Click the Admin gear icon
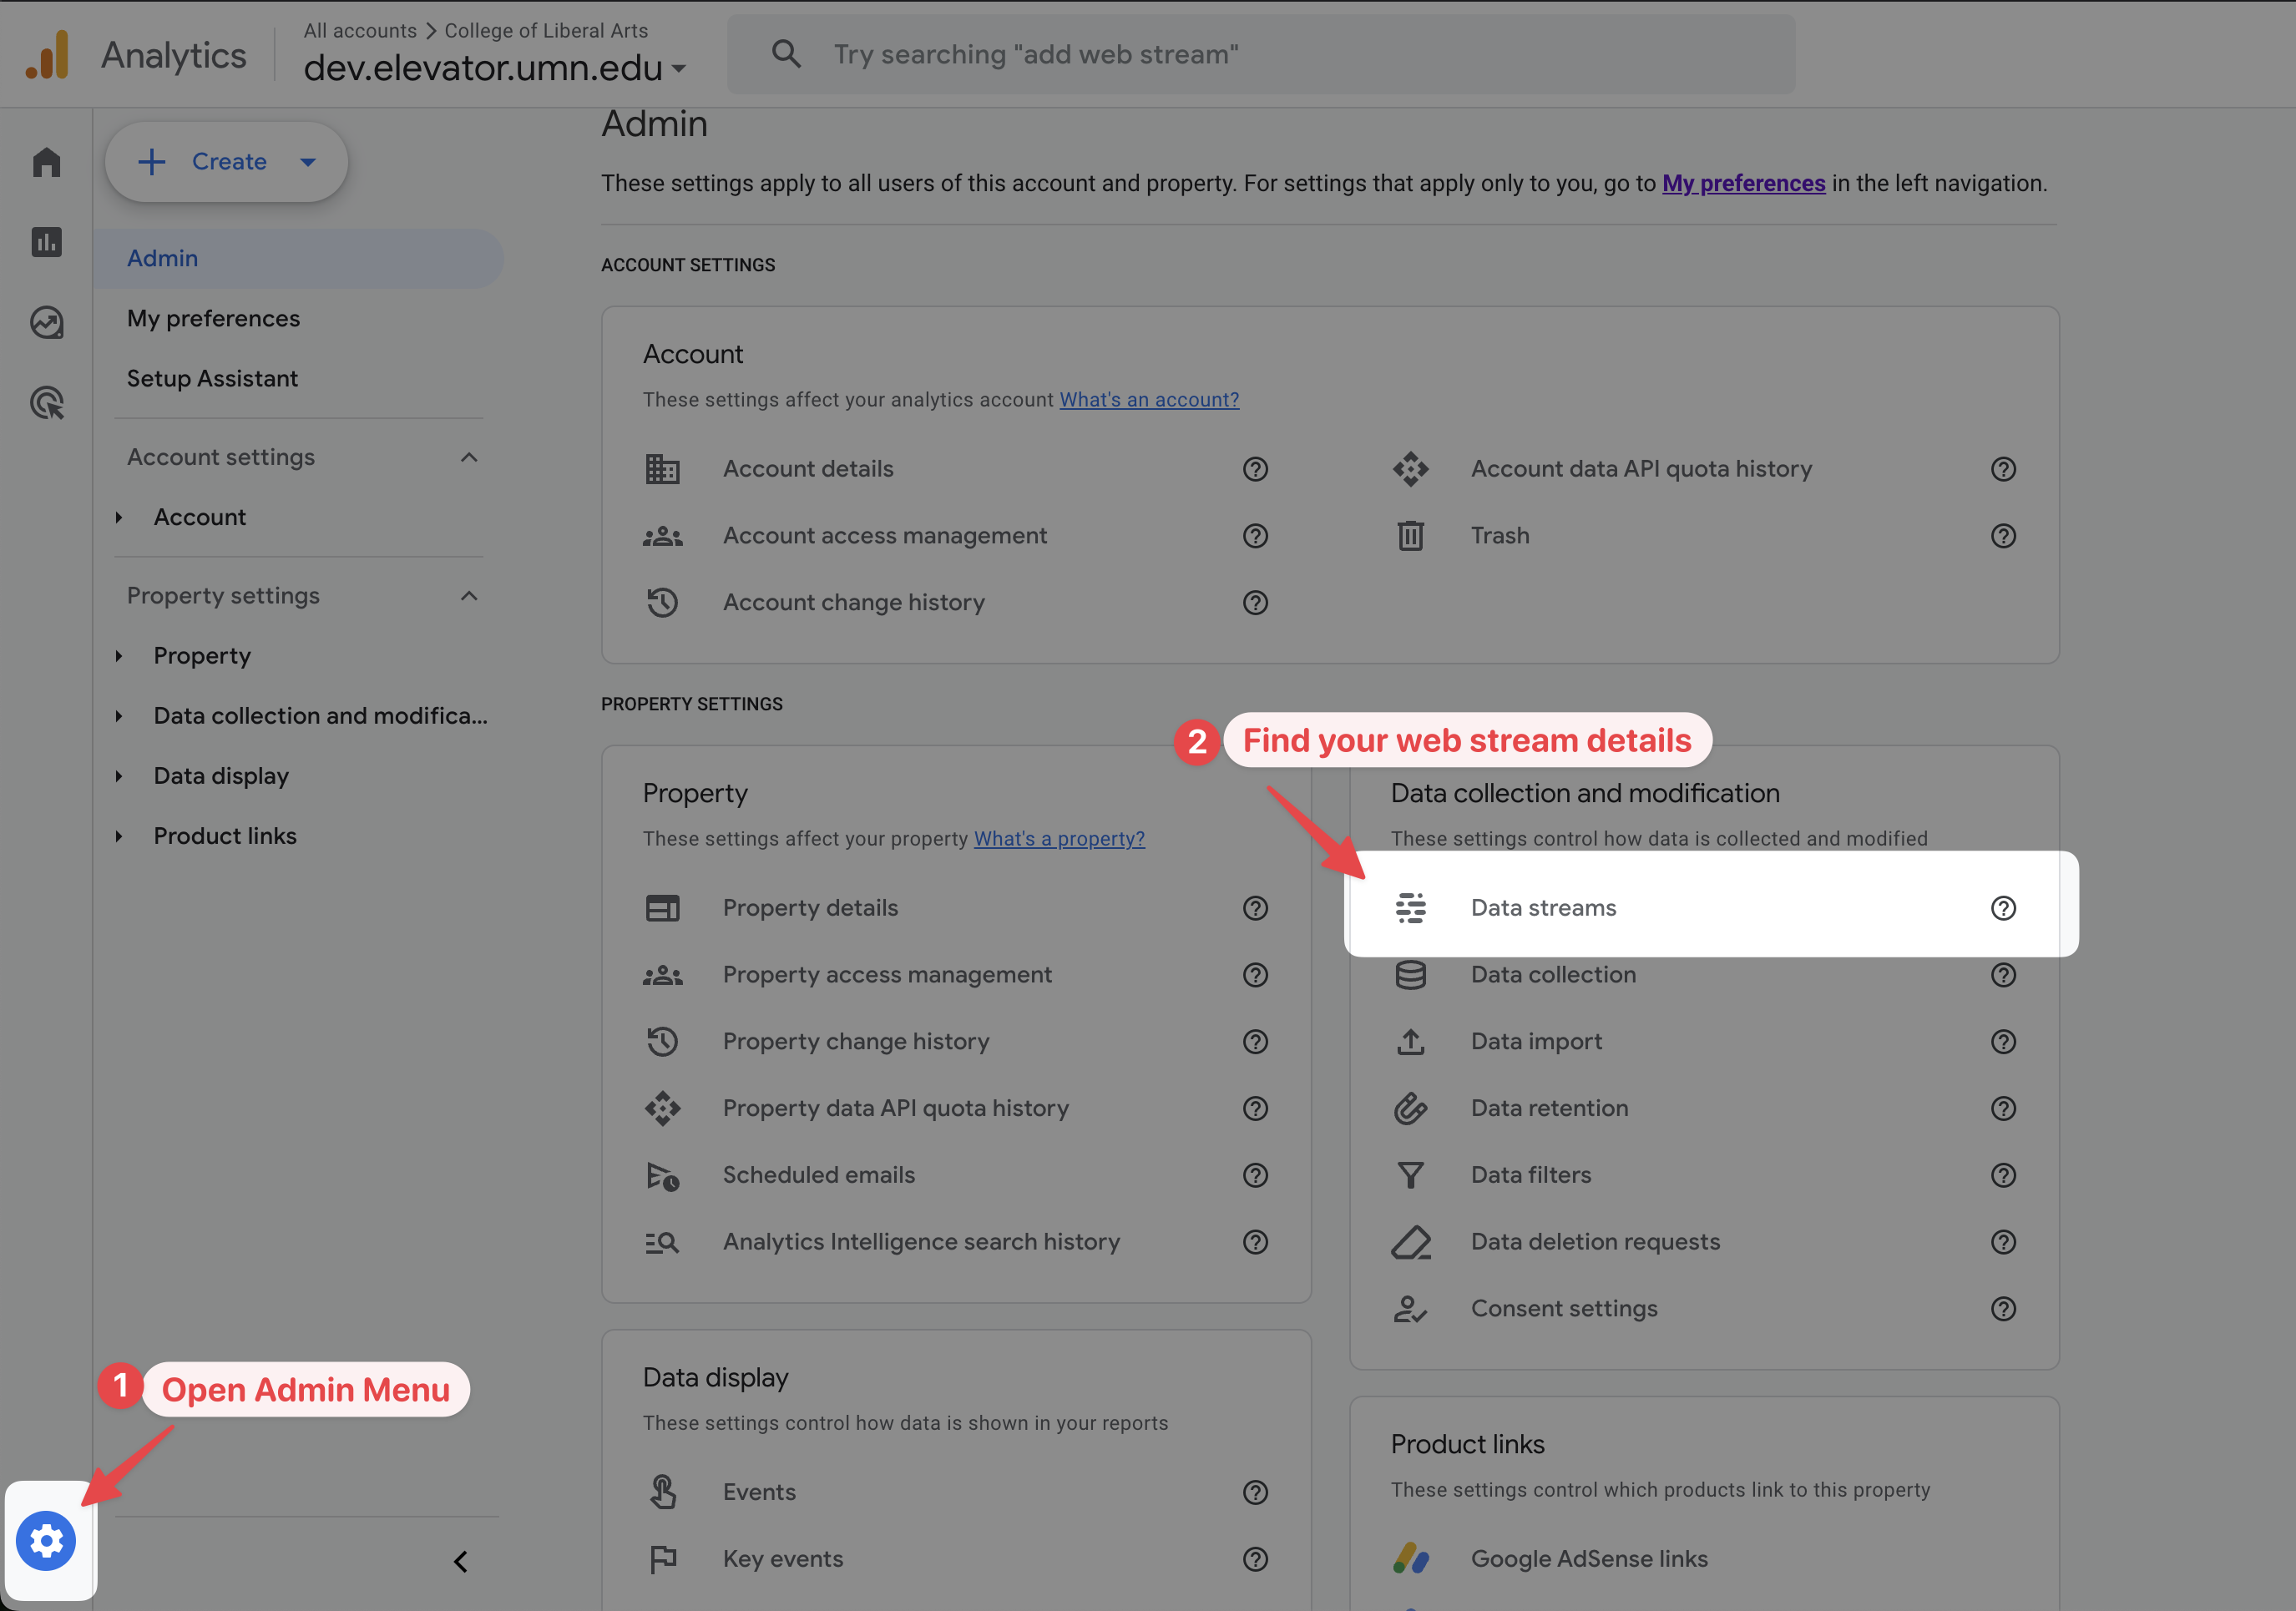 (46, 1541)
